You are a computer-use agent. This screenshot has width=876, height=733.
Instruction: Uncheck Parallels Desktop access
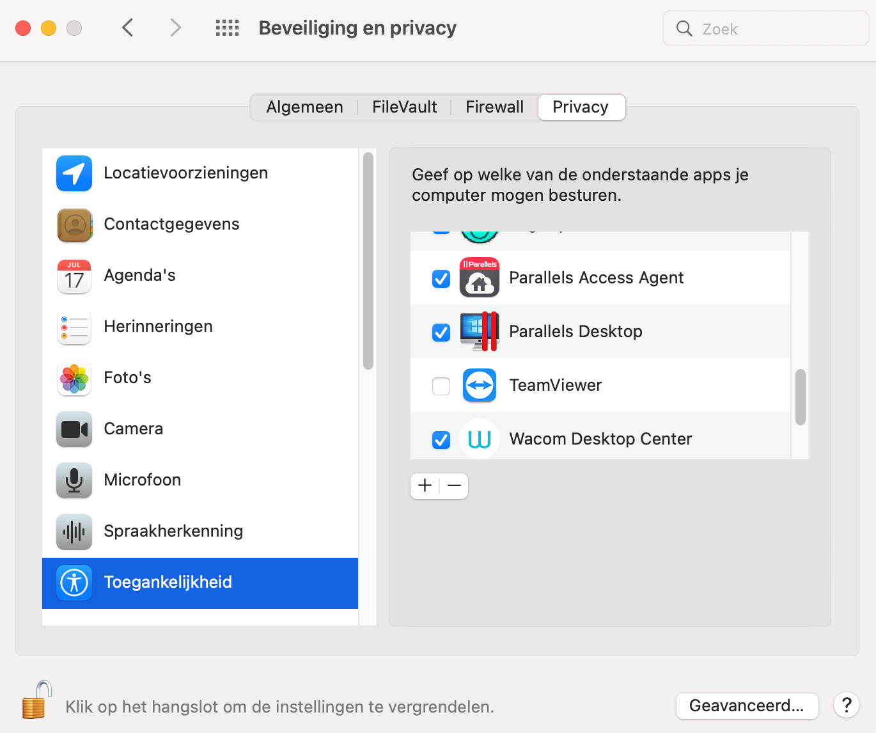(441, 333)
